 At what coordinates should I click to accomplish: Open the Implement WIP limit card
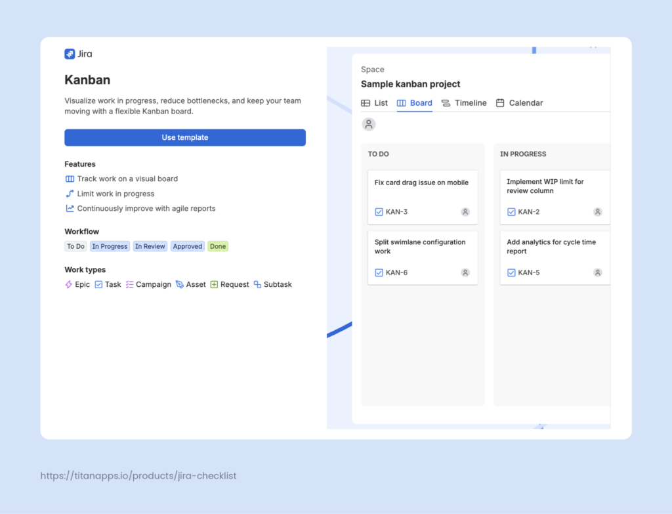[x=555, y=197]
